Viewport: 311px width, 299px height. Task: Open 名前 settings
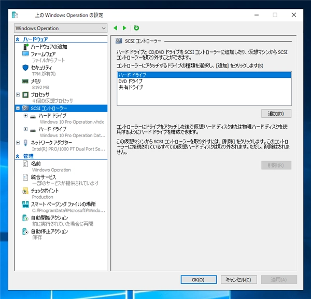pos(36,164)
